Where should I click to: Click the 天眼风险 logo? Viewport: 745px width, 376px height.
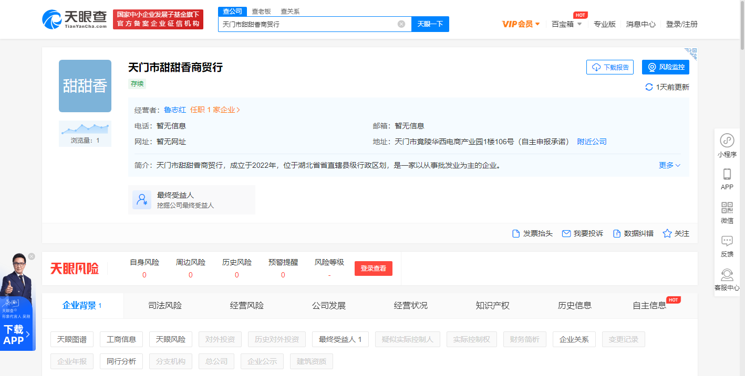click(75, 268)
